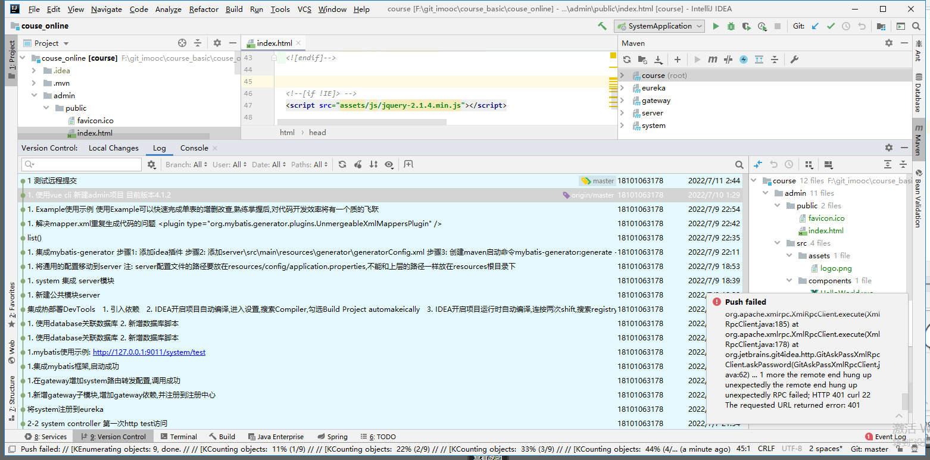Select logo.png in commit changes tree
930x460 pixels.
point(836,268)
